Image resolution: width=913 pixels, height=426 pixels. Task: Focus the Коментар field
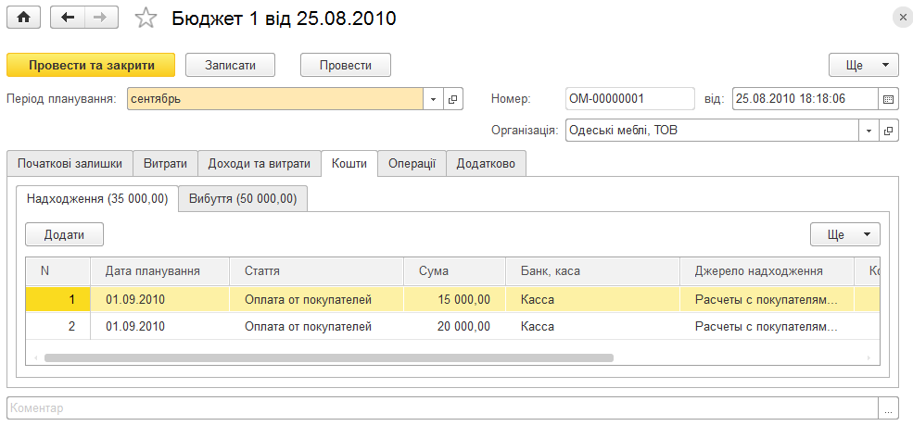[442, 408]
